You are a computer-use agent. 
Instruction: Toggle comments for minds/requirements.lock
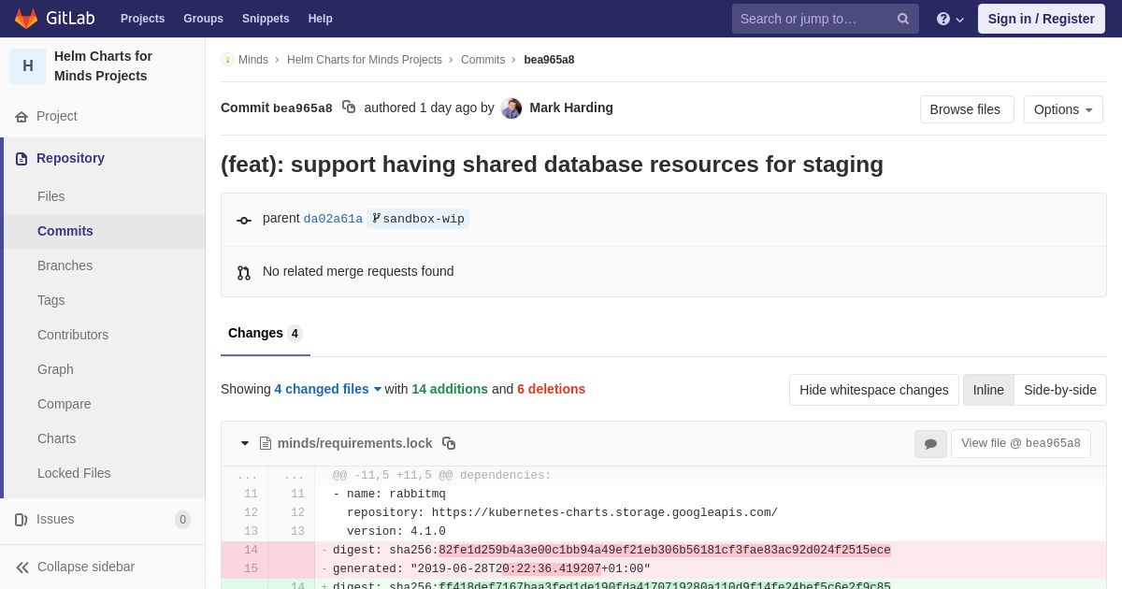[x=930, y=444]
